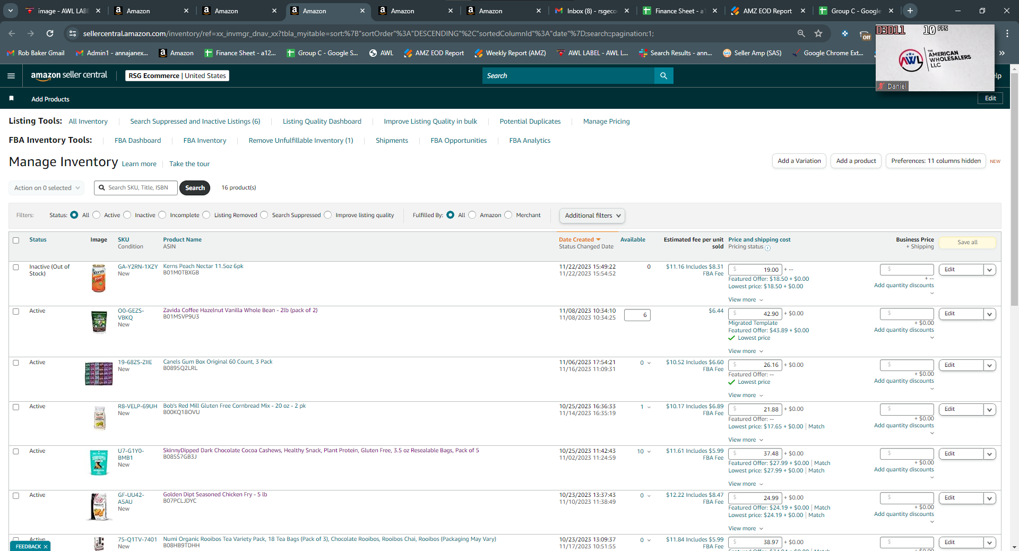Click the amazon seller central logo
Screen dimensions: 1019x551
pos(69,75)
